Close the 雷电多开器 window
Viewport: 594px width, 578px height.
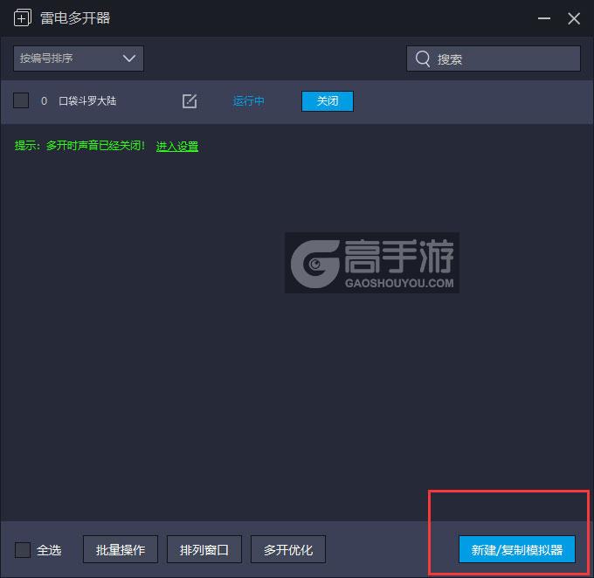[574, 18]
